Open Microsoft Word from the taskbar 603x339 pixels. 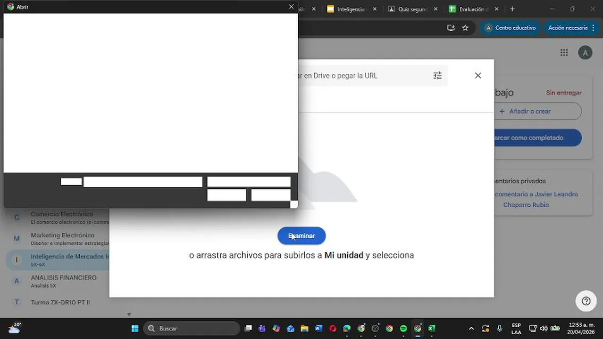[x=318, y=328]
